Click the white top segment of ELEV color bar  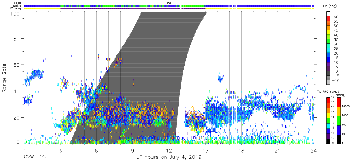tap(328, 14)
